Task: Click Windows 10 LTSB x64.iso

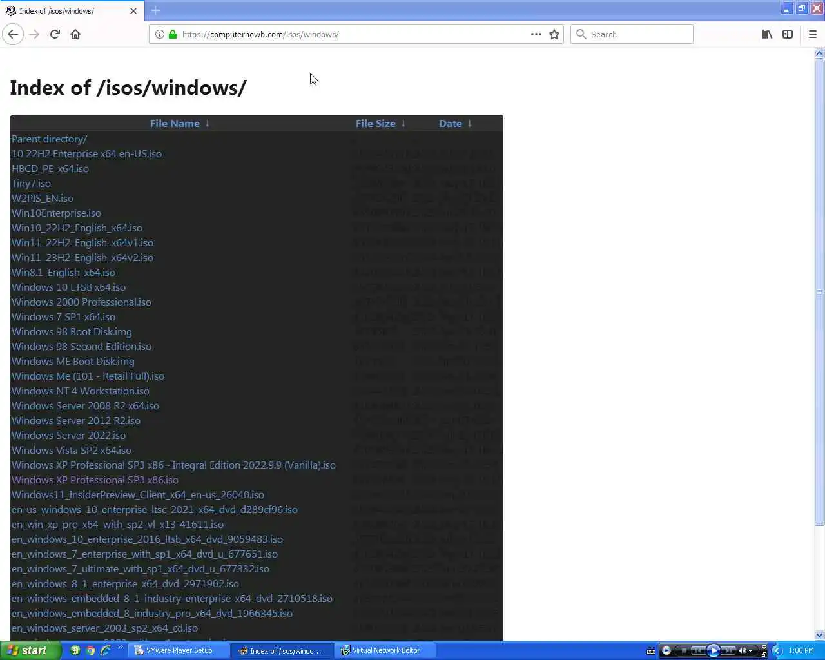Action: pyautogui.click(x=68, y=287)
